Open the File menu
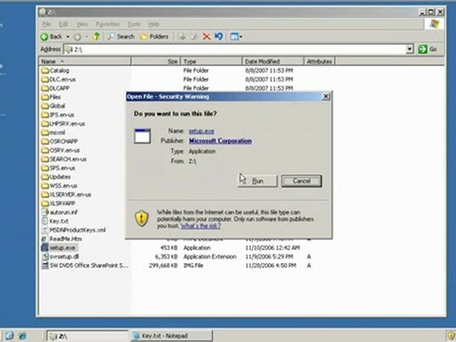 tap(47, 24)
